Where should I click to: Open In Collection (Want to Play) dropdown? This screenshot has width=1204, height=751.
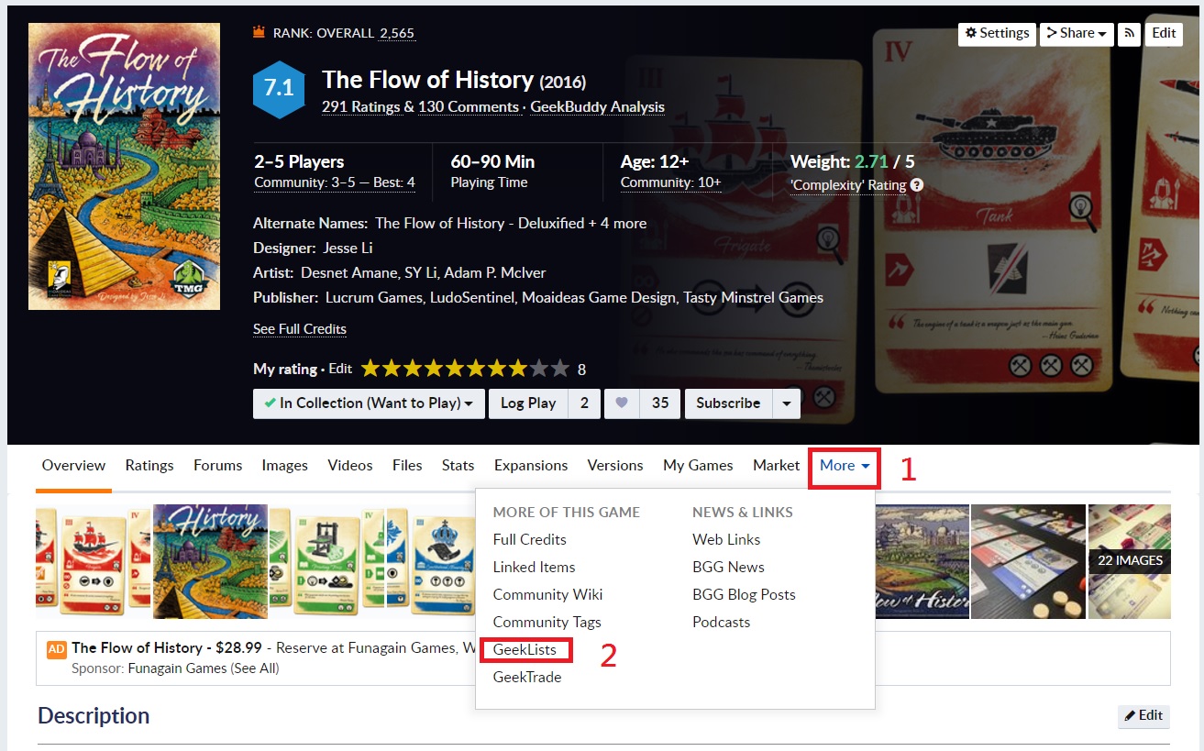369,403
